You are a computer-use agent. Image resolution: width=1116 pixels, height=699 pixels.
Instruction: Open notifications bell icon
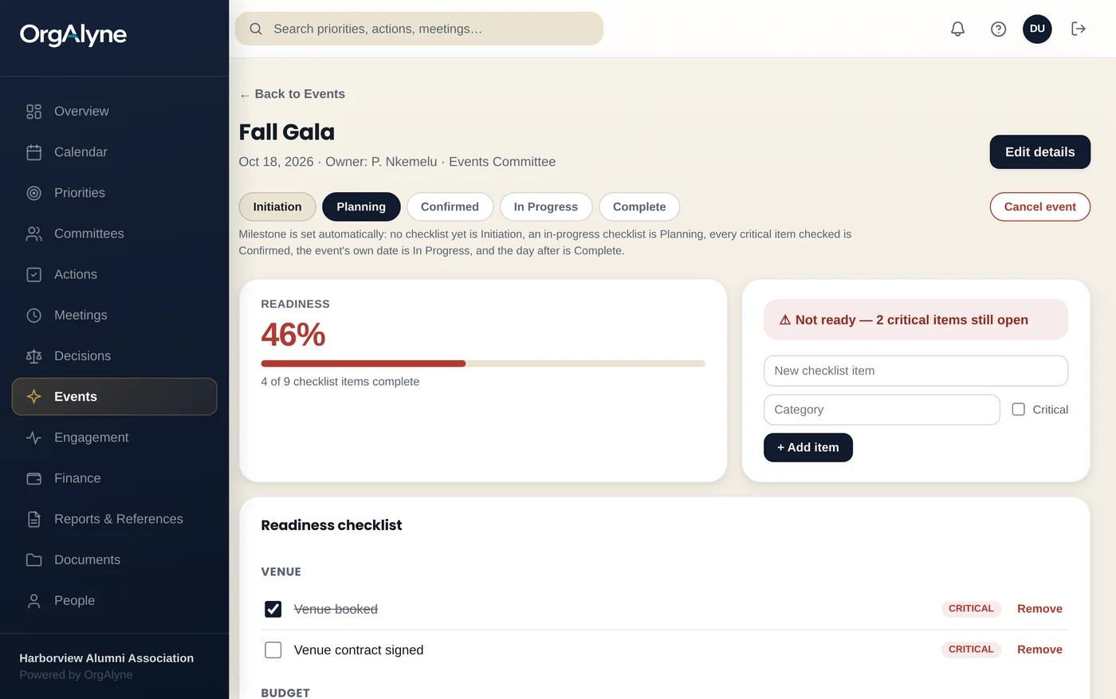(x=957, y=29)
